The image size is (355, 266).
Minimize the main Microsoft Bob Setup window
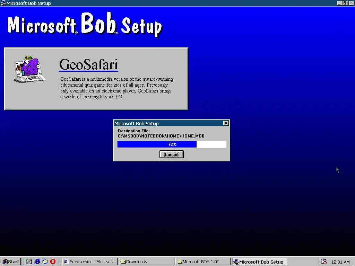(339, 3)
